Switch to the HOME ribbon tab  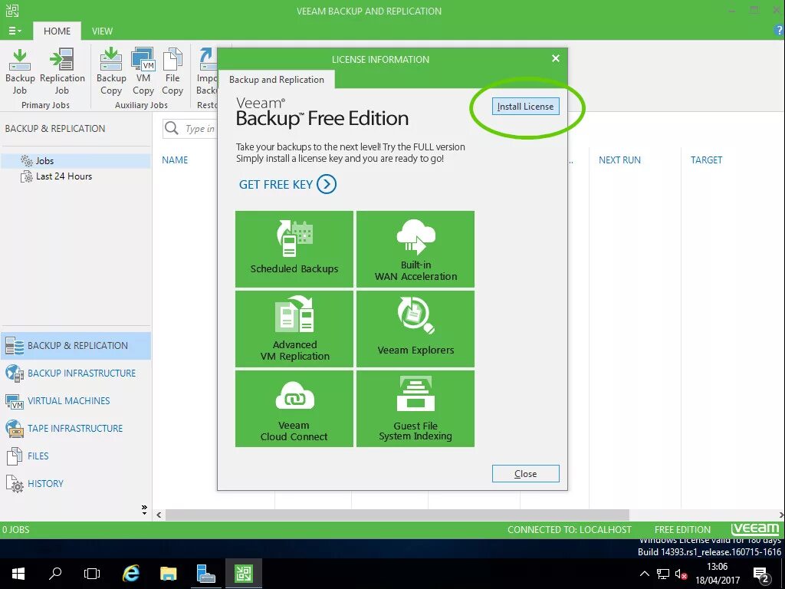pos(57,31)
